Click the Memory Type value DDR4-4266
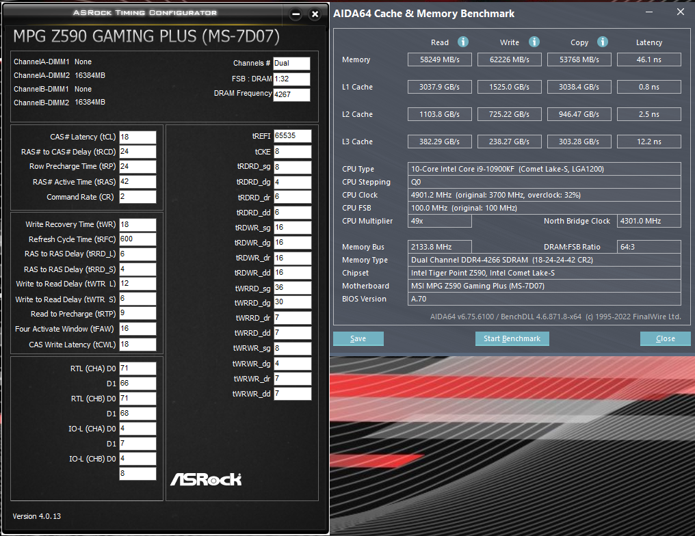695x536 pixels. (545, 260)
